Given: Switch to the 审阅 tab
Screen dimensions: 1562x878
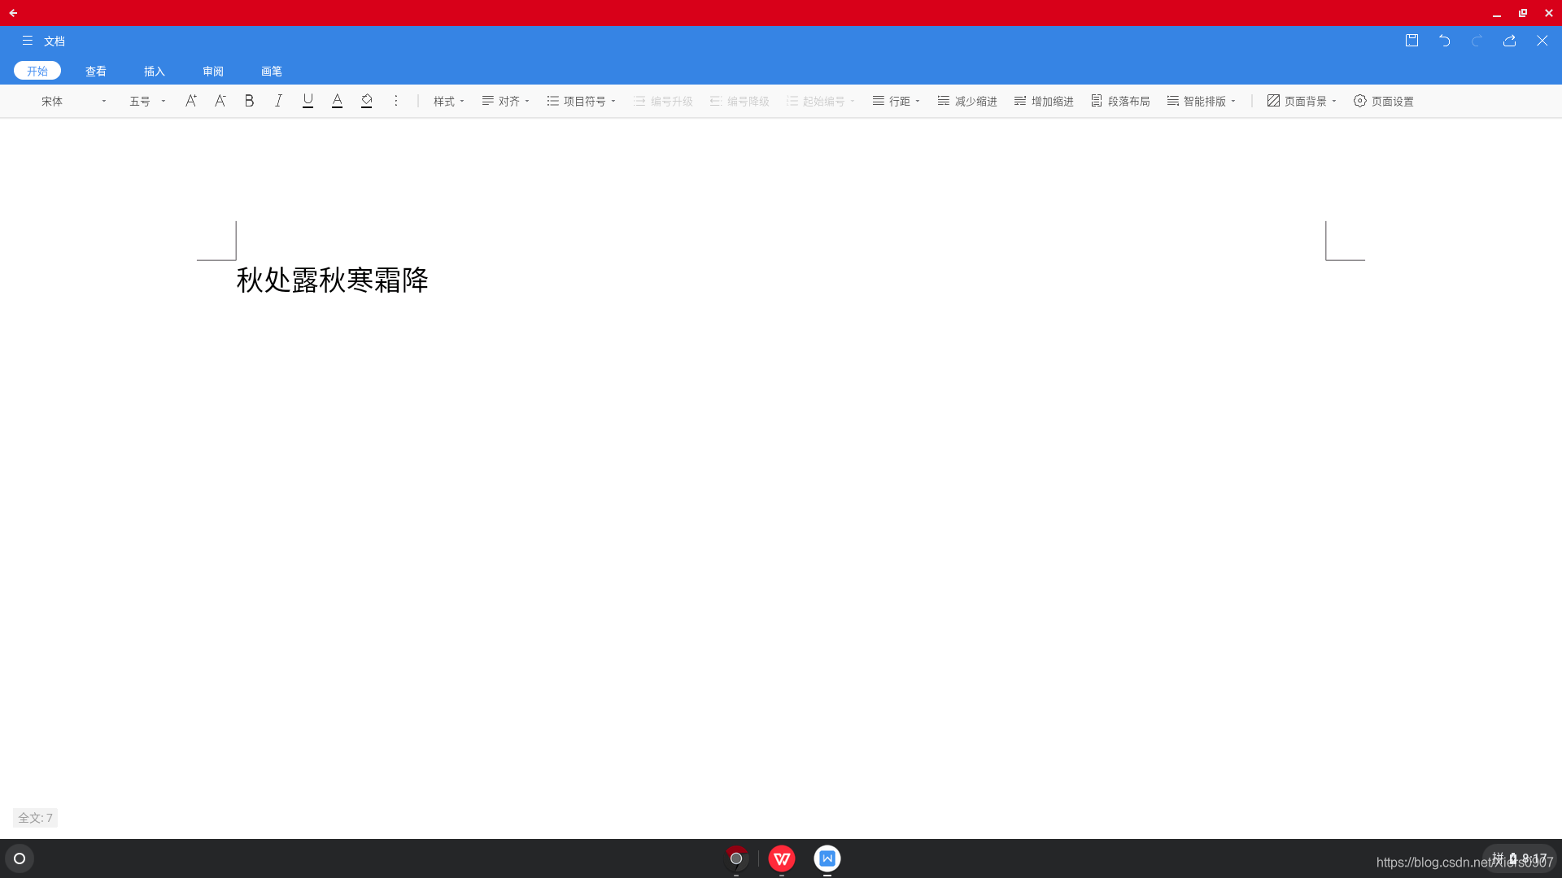Looking at the screenshot, I should (x=213, y=72).
